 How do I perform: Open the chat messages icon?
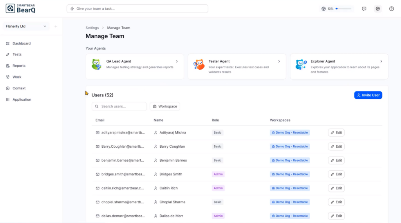(364, 9)
